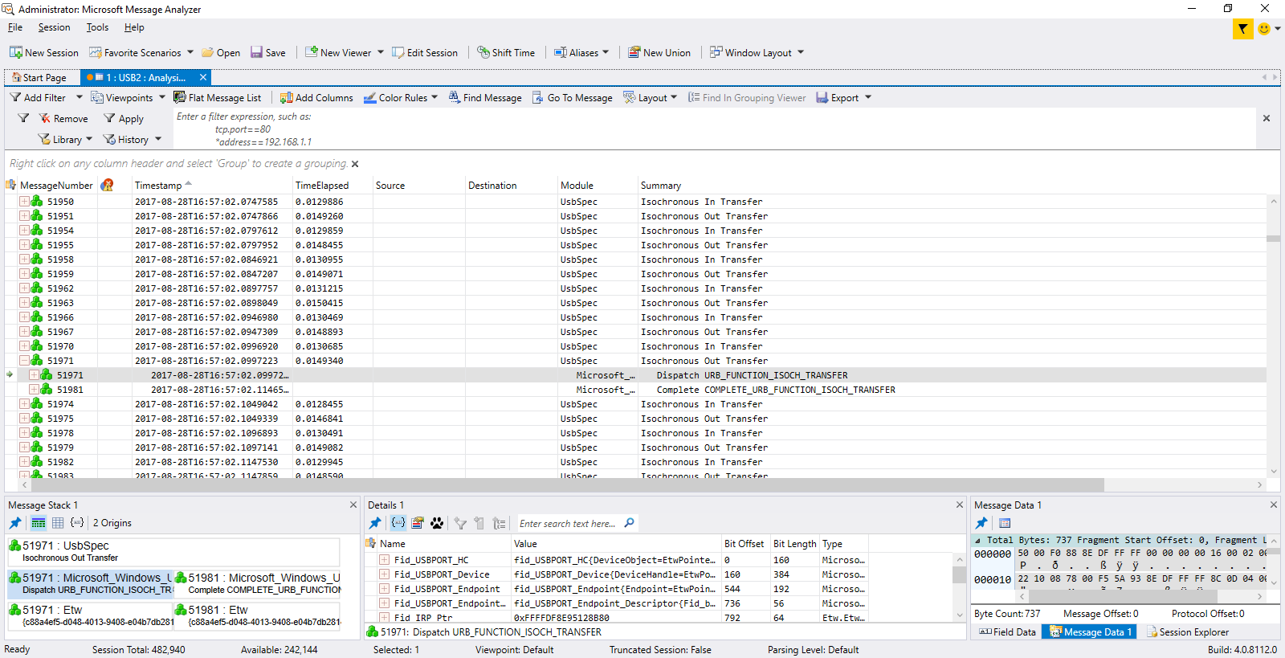Sort by the Timestamp column header
1285x658 pixels.
(x=158, y=185)
